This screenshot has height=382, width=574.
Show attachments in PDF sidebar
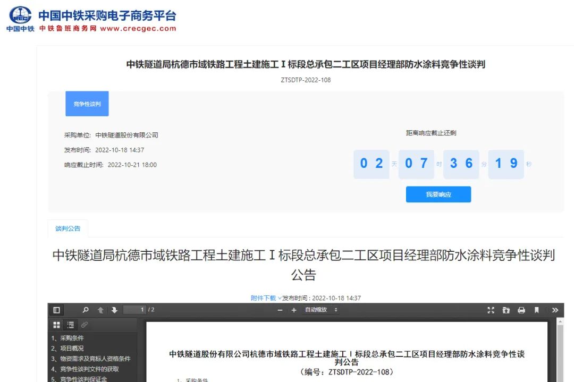[85, 325]
